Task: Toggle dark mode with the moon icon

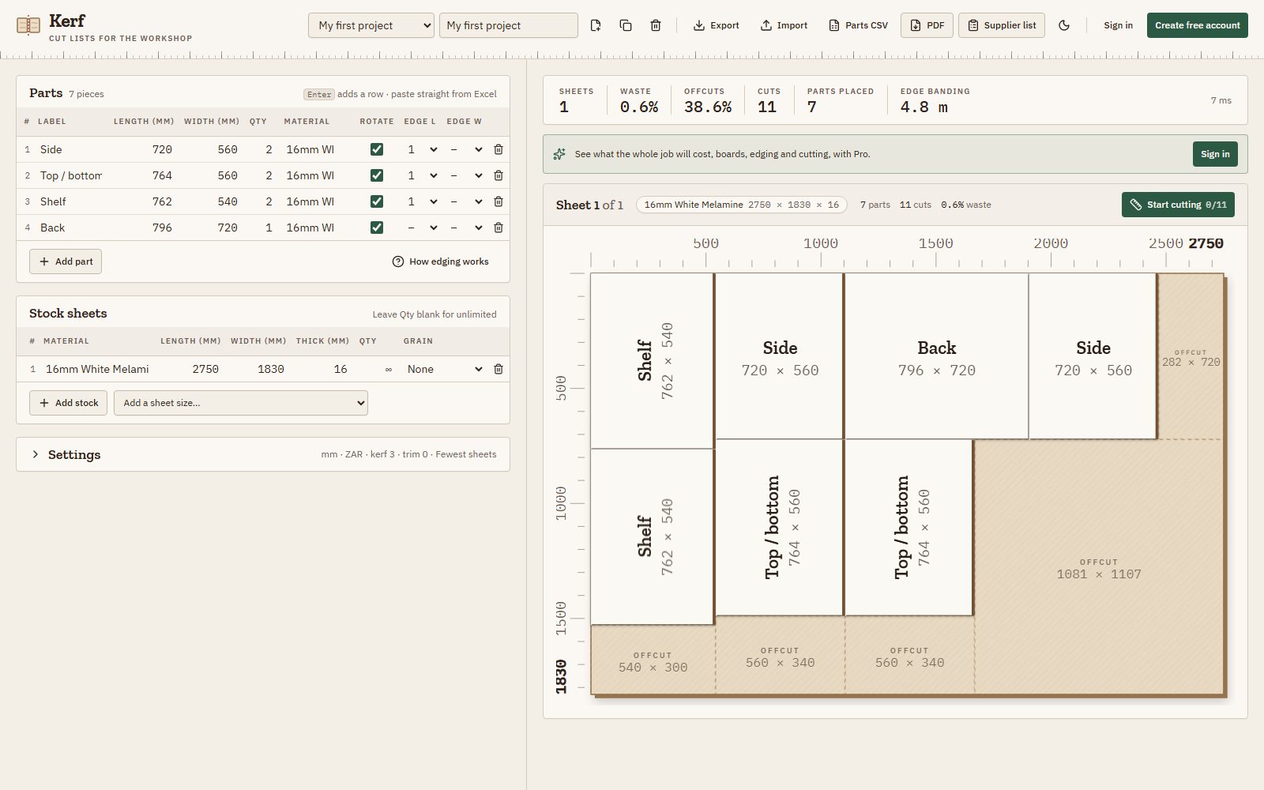Action: pyautogui.click(x=1064, y=25)
